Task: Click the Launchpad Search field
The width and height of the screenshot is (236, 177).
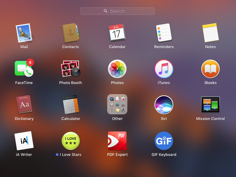Action: 117,11
